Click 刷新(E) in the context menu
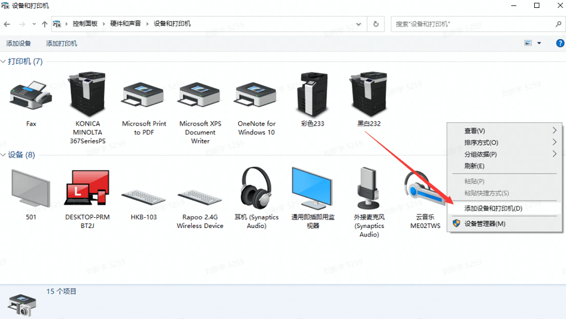 point(474,166)
